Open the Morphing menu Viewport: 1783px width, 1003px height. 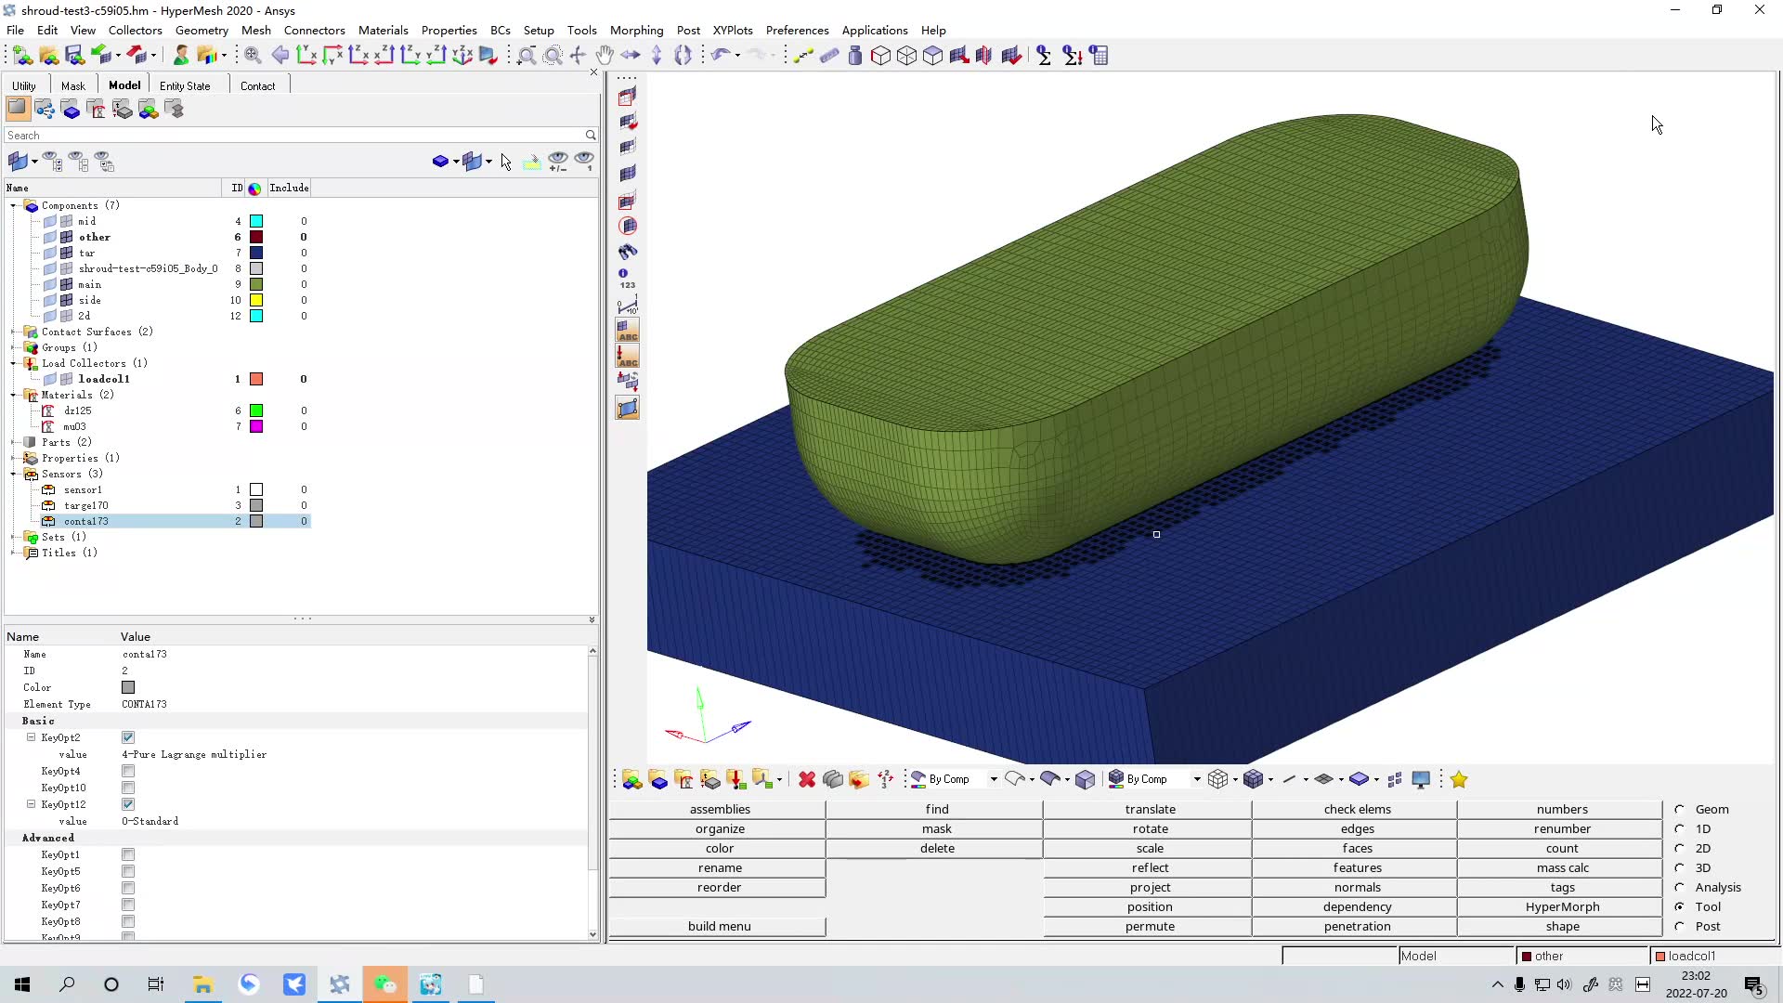pos(636,30)
